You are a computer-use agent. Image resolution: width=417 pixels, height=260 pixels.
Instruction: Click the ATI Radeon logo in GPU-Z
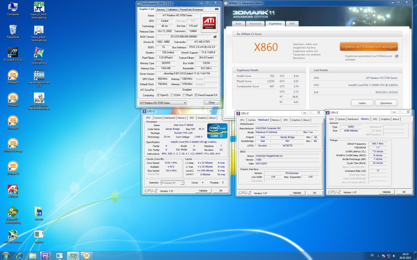pyautogui.click(x=209, y=23)
